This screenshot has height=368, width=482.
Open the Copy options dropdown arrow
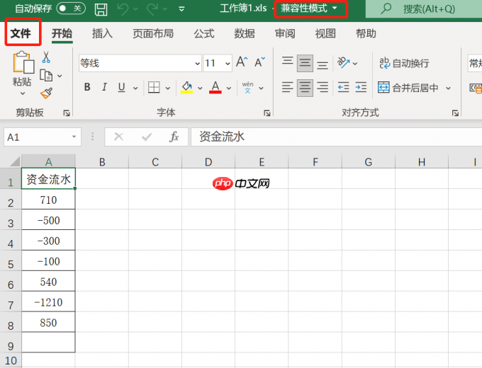coord(60,76)
